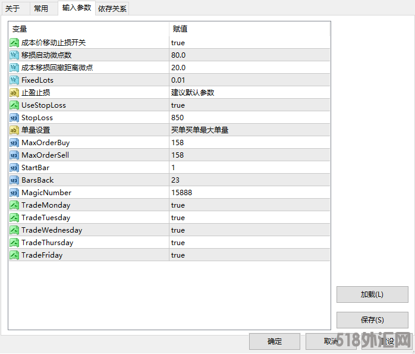Select the 止盈止损 variable name

pyautogui.click(x=36, y=93)
